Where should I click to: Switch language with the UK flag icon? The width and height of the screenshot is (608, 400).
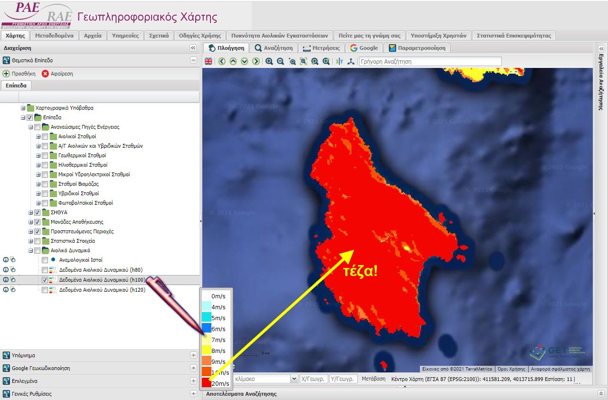[209, 61]
